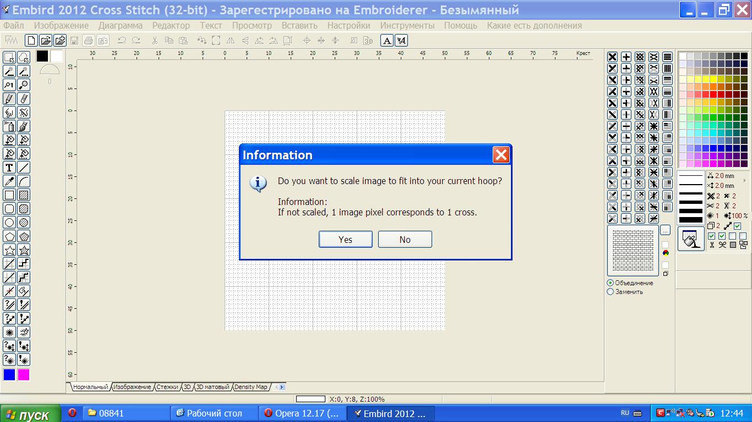Select the freehand lasso selection tool
This screenshot has height=422, width=752.
point(24,58)
